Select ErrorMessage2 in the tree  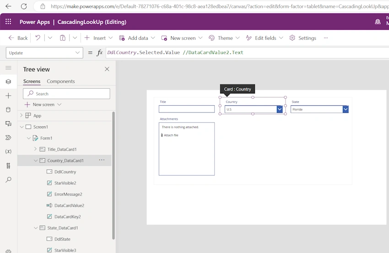pyautogui.click(x=68, y=194)
